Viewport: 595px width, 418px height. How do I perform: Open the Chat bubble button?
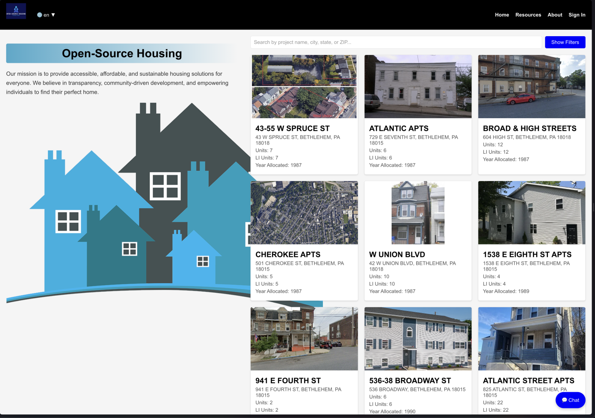(570, 400)
